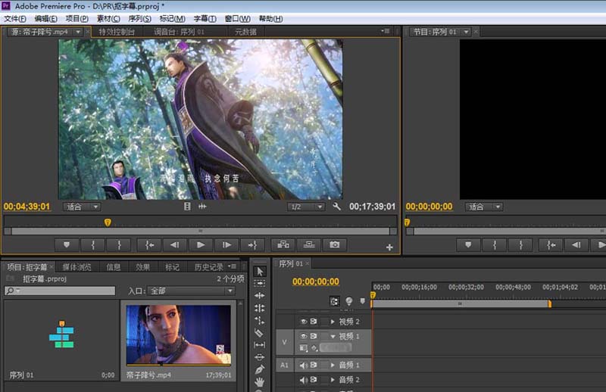Image resolution: width=606 pixels, height=392 pixels.
Task: Open Source monitor settings wrench
Action: click(x=336, y=207)
